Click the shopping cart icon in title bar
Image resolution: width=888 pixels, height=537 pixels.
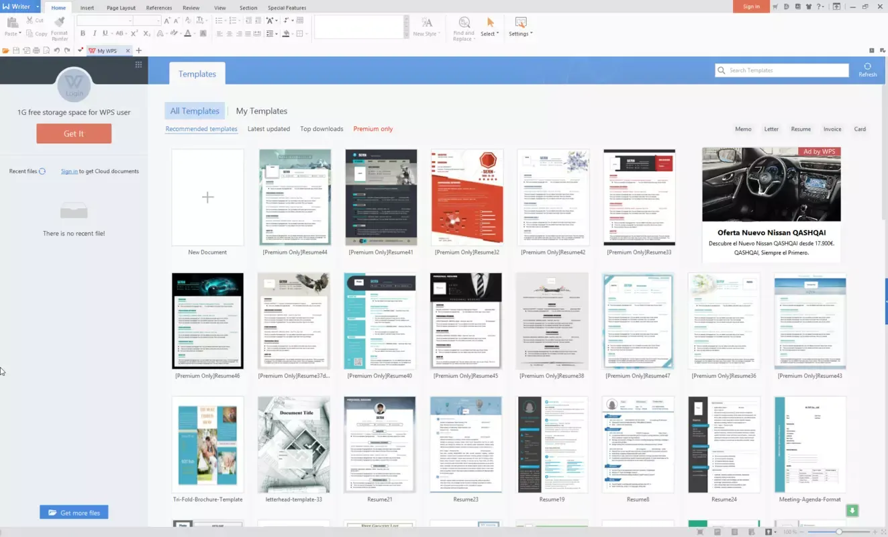pos(776,7)
